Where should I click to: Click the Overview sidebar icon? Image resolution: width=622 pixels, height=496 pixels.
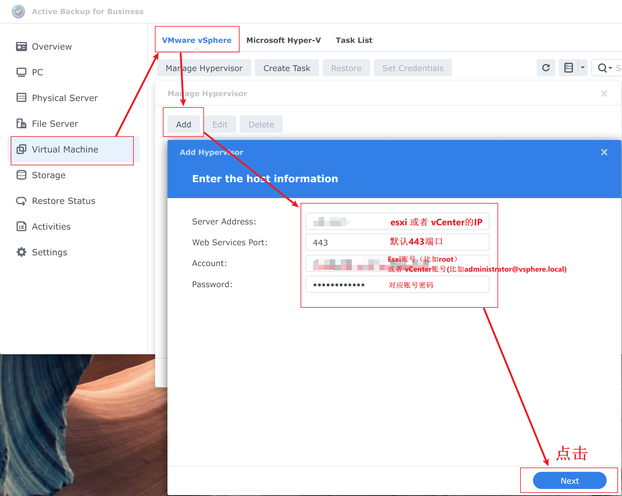(21, 47)
